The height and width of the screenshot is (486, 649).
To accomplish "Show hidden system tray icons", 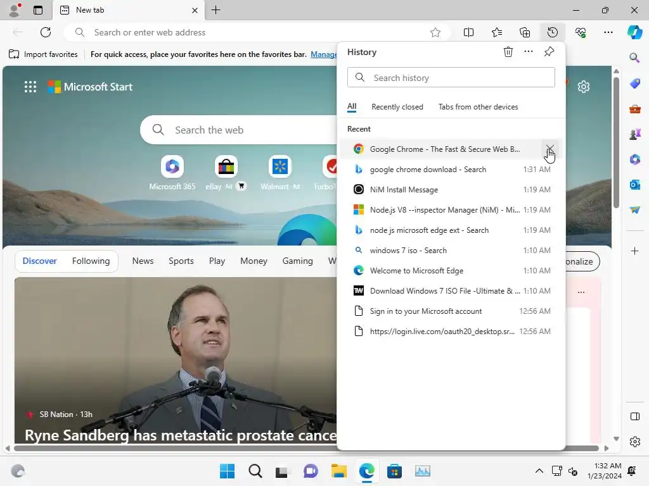I will 539,471.
